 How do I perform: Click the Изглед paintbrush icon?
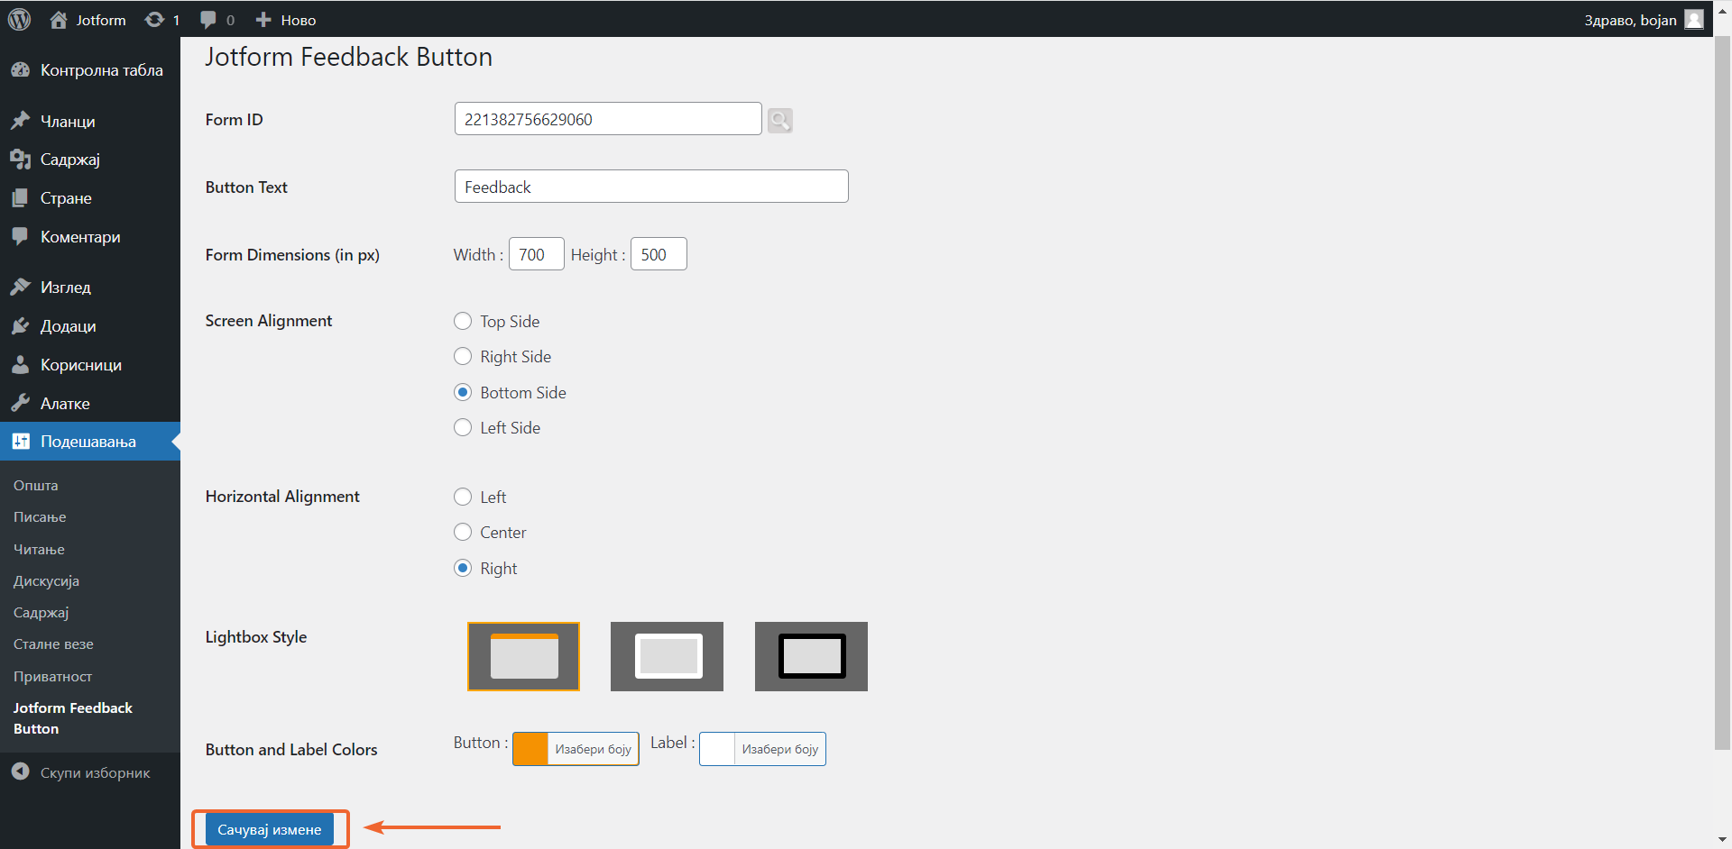pyautogui.click(x=20, y=288)
